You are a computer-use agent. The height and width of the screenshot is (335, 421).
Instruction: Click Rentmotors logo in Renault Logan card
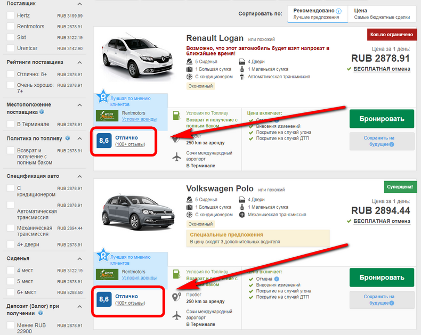(x=107, y=116)
